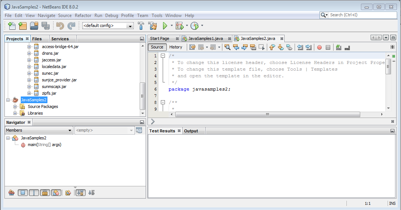Click the History view button
The image size is (401, 210).
(176, 47)
